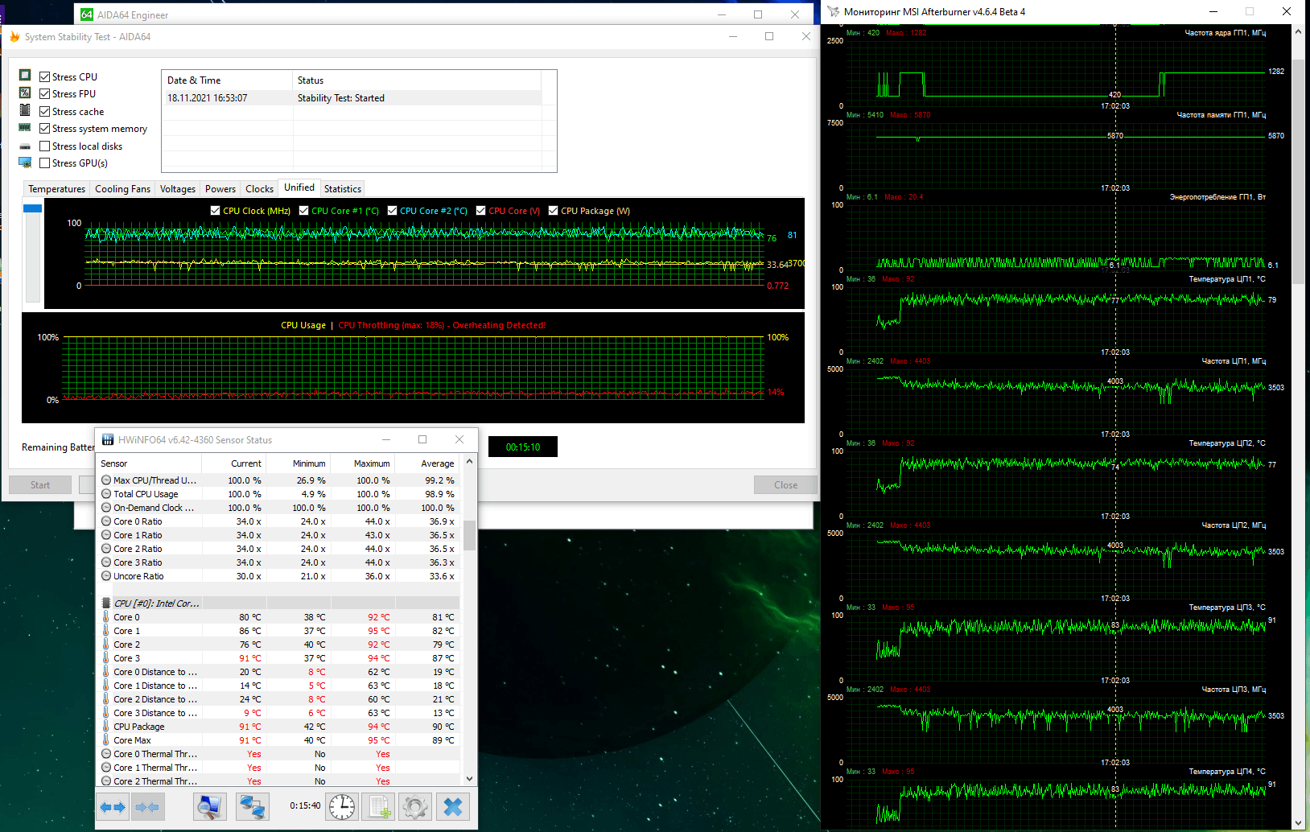The height and width of the screenshot is (832, 1310).
Task: Click HWiNFO shrink columns arrows icon
Action: [147, 806]
